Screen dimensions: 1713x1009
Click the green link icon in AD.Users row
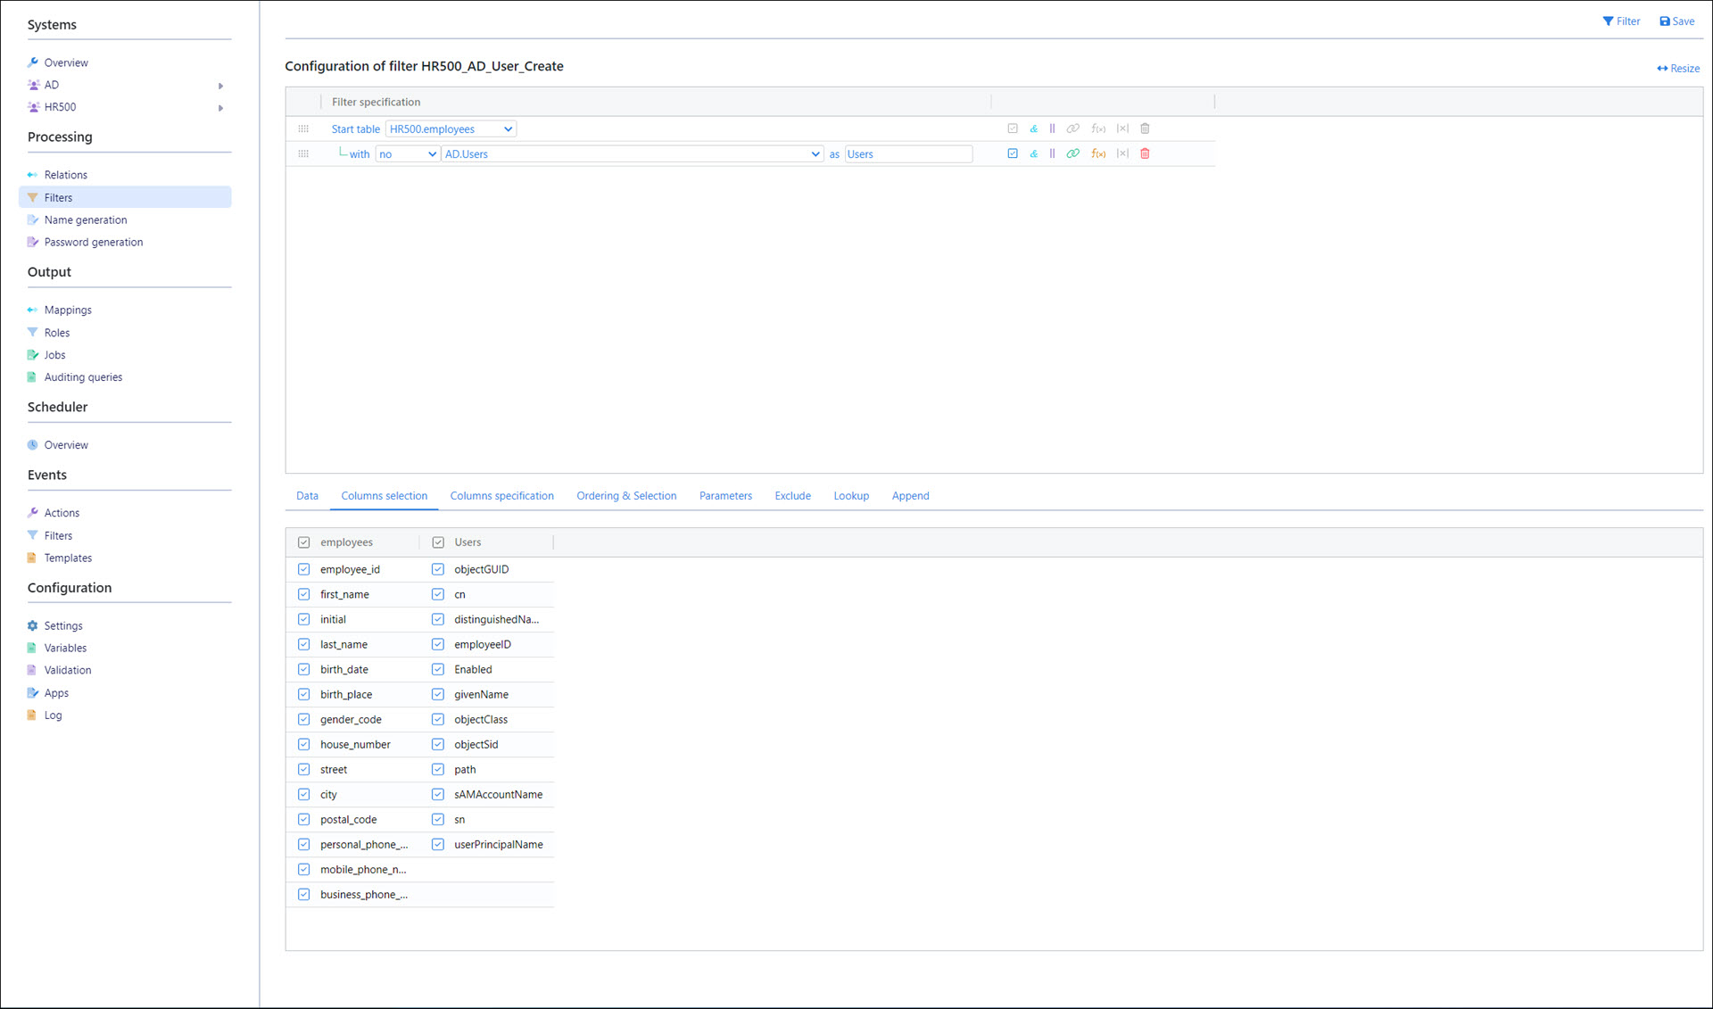(1072, 153)
